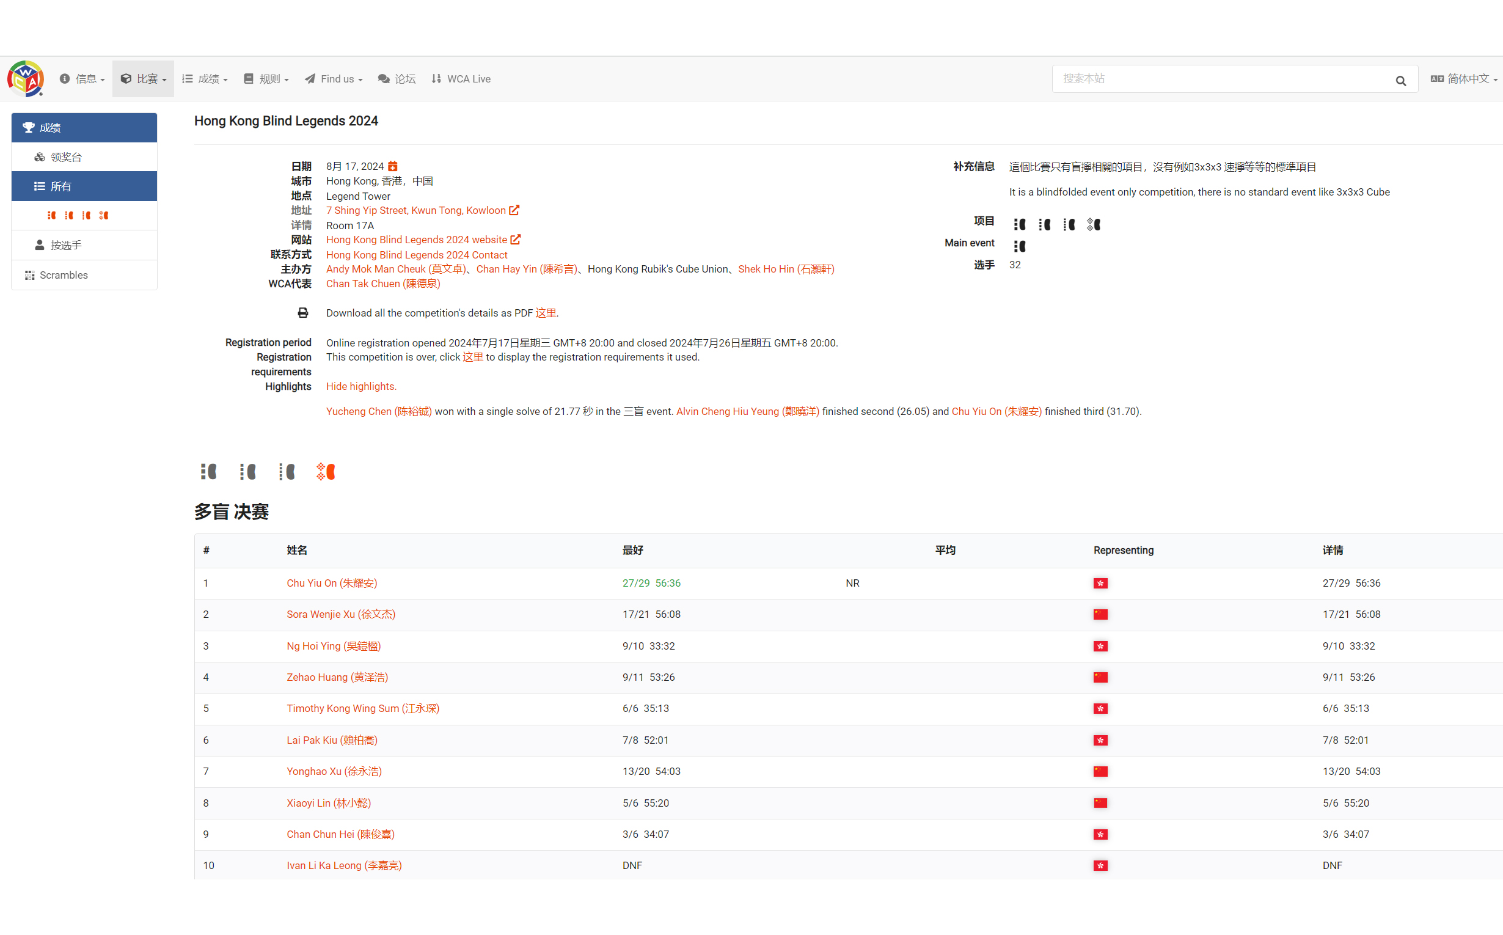Open the Scrambles sidebar item
Screen dimensions: 1503x935
[x=63, y=275]
